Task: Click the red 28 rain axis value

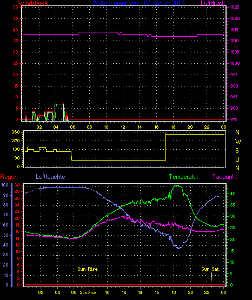Action: [x=17, y=192]
